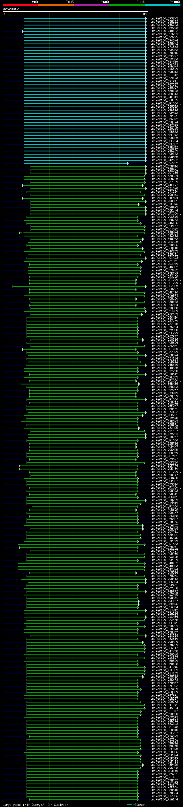Click hit label UniRef100_Q98A73
Image resolution: width=183 pixels, height=807 pixels.
click(x=164, y=207)
